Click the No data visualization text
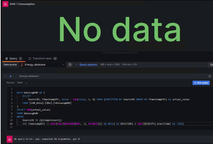The image size is (213, 144). [120, 29]
